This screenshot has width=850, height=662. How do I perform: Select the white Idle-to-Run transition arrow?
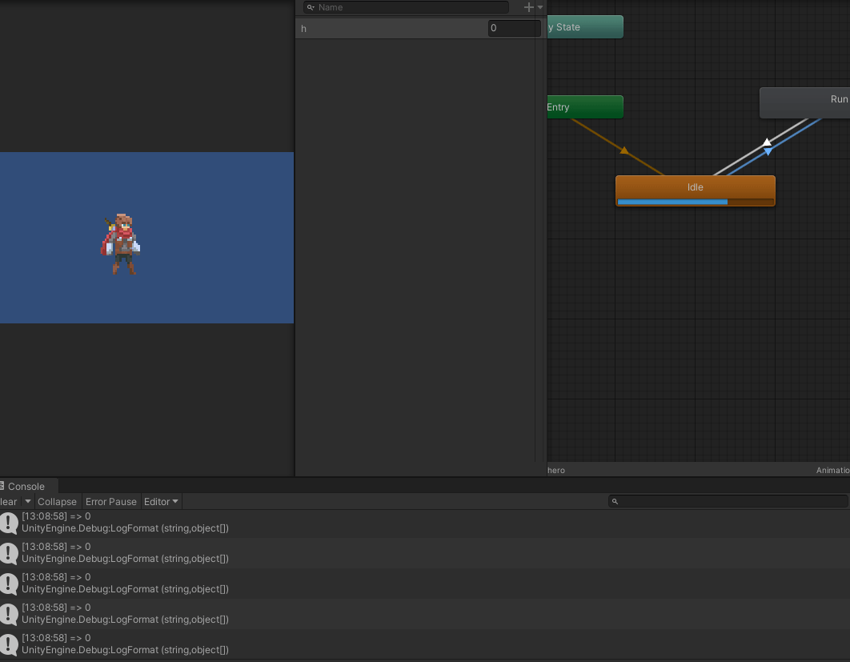coord(767,142)
